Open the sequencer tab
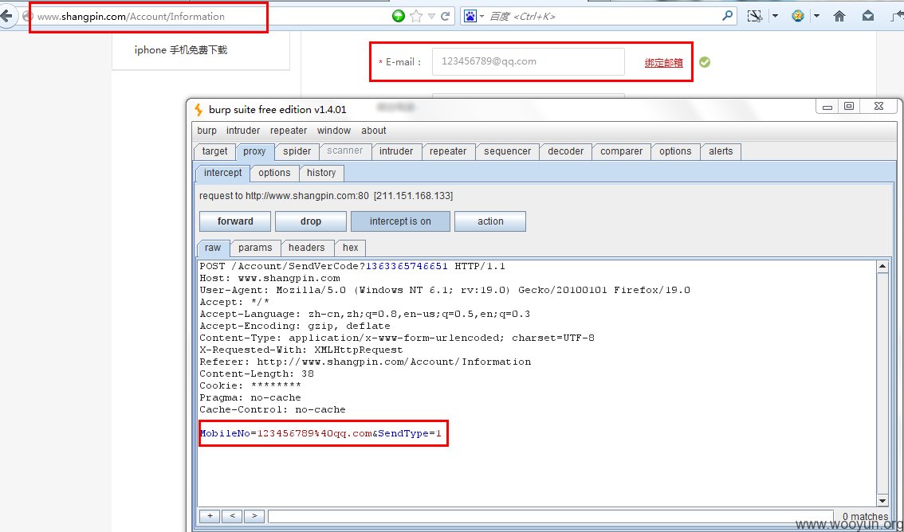904x532 pixels. [507, 151]
